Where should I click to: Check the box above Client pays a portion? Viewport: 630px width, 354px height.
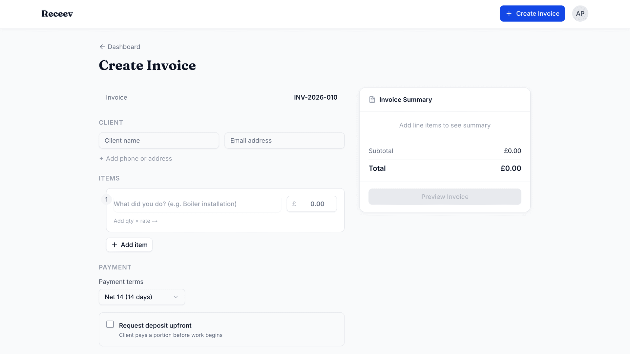point(110,324)
